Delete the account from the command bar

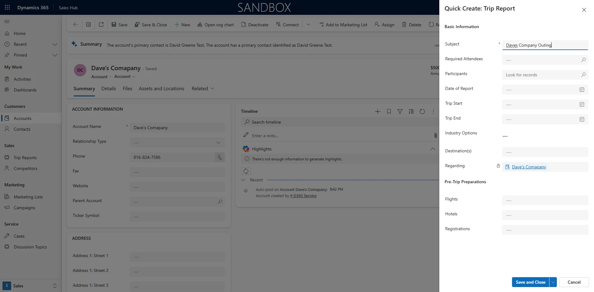(x=412, y=24)
